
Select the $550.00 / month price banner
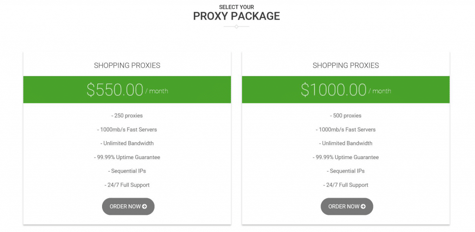tap(127, 90)
